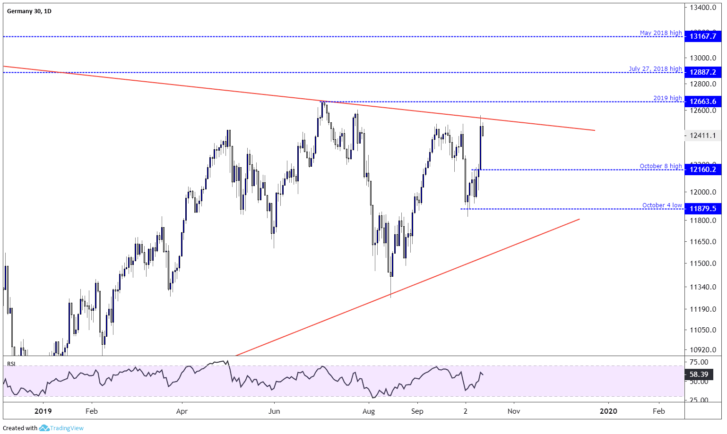Click the Nov date axis label
Screen dimensions: 727x434
click(x=514, y=411)
